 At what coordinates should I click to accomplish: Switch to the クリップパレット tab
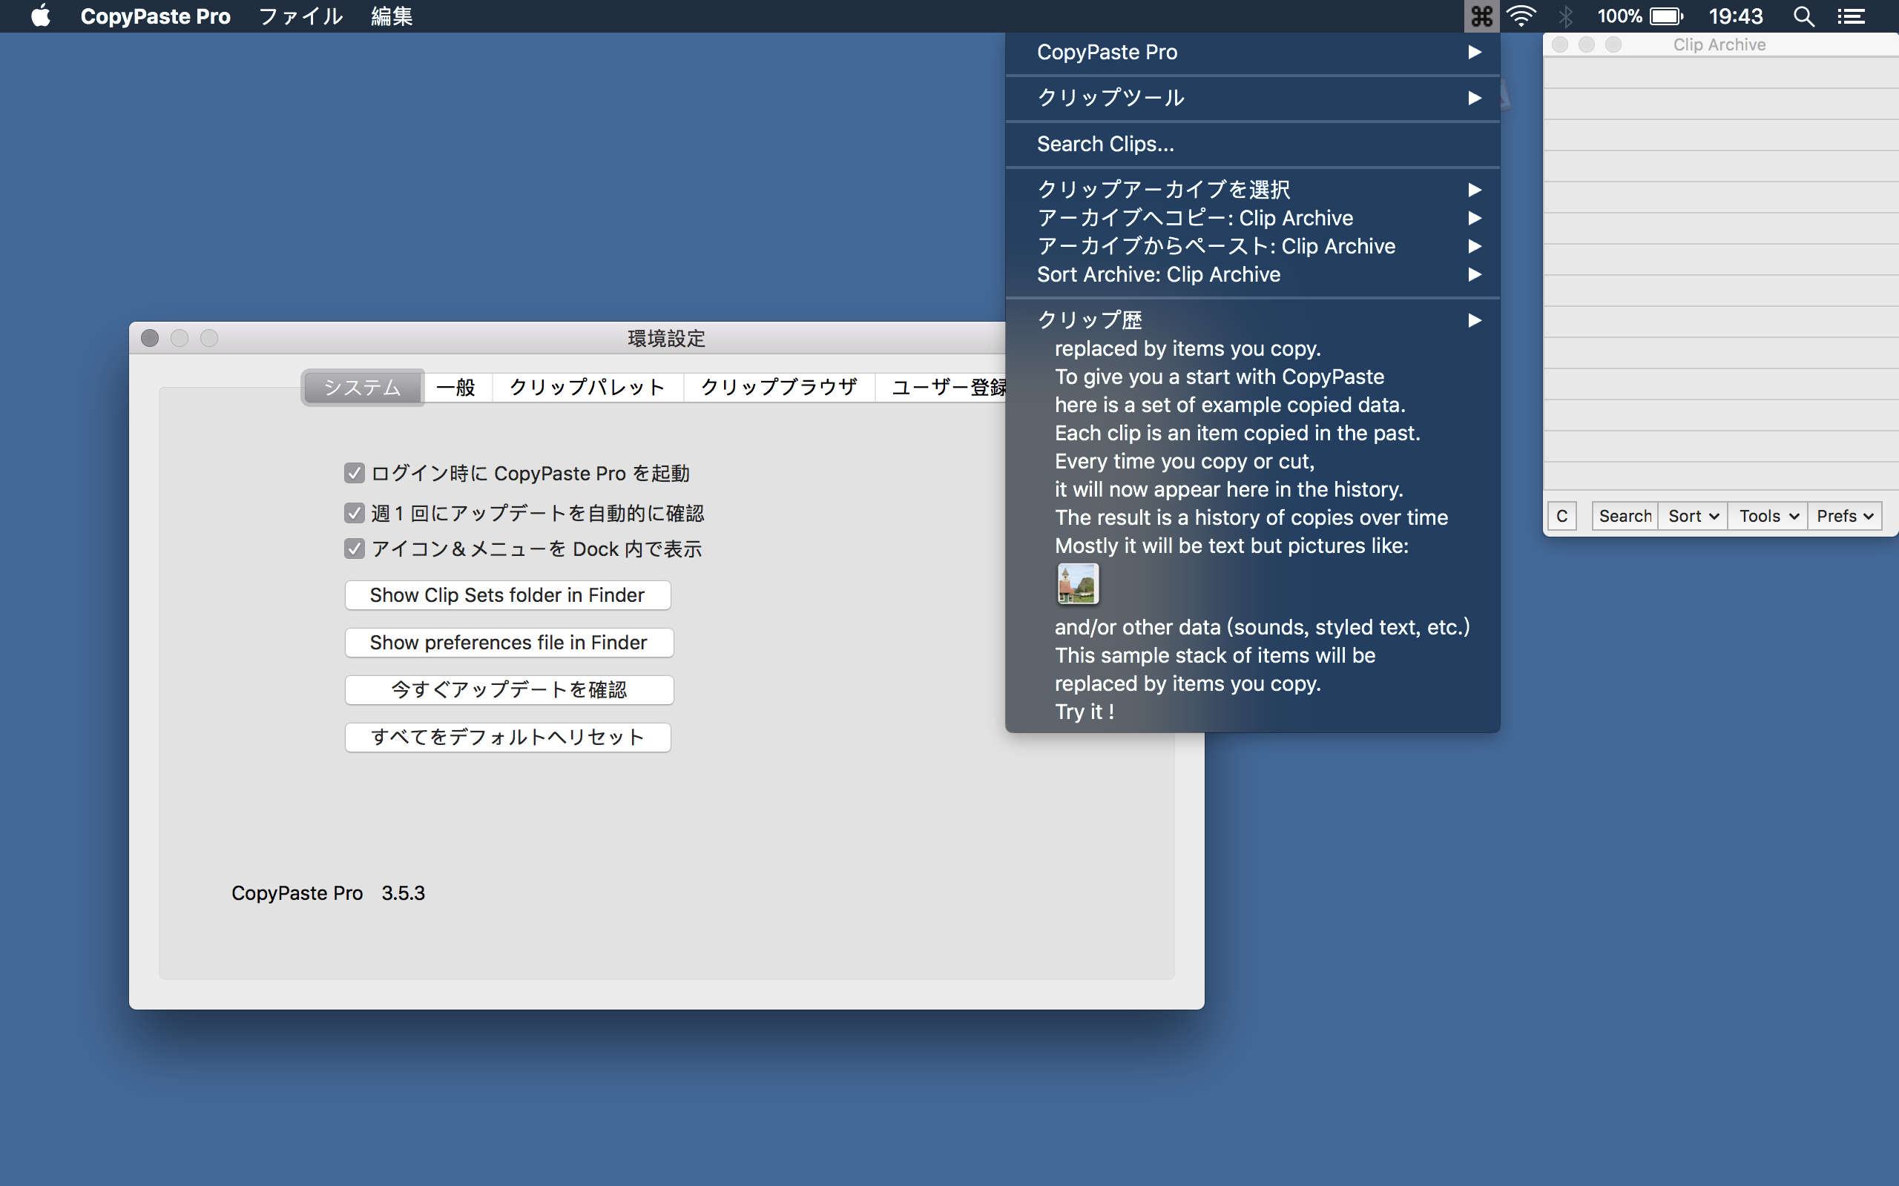point(588,388)
